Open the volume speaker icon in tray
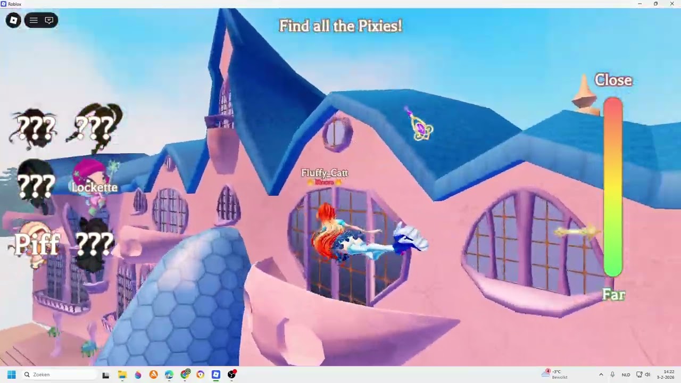 (647, 374)
